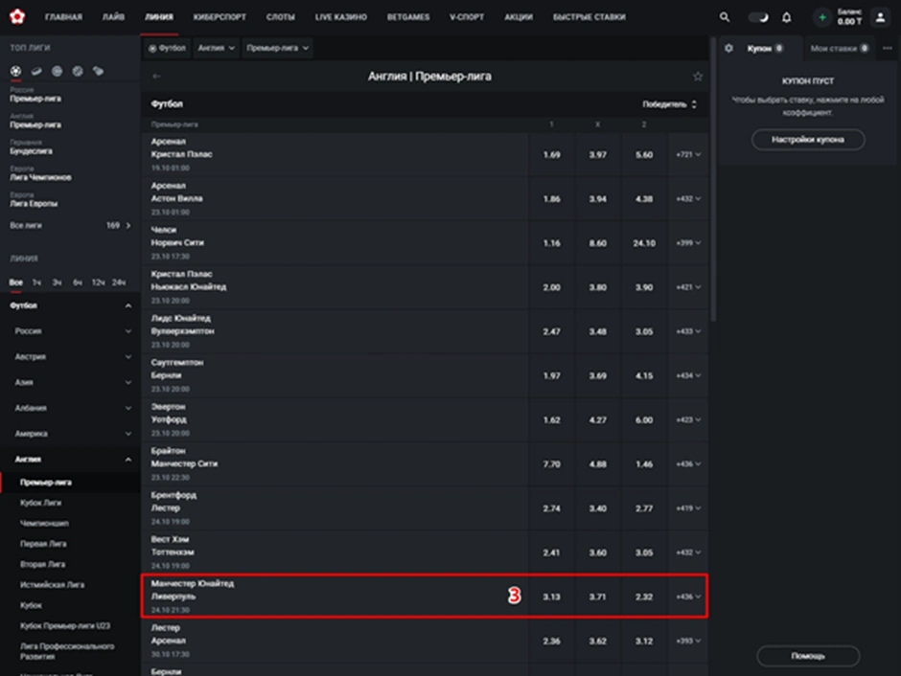Select the 12ч time filter
The width and height of the screenshot is (901, 676).
pyautogui.click(x=99, y=282)
